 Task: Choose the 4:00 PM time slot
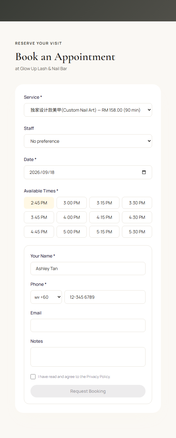coord(72,217)
